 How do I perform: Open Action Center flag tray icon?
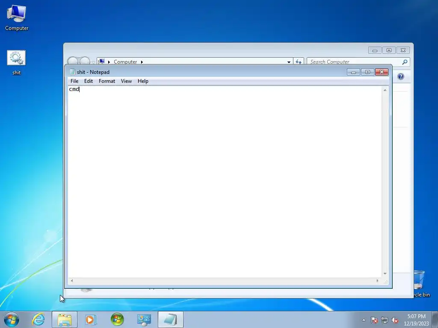pos(374,320)
